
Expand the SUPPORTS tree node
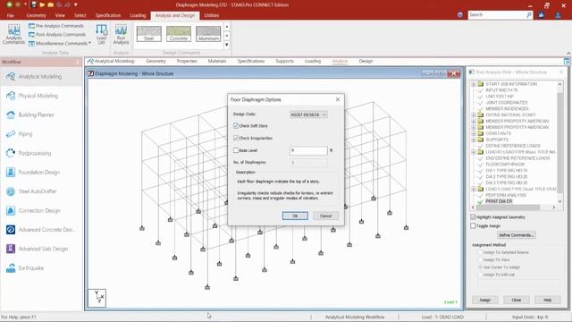pos(474,140)
